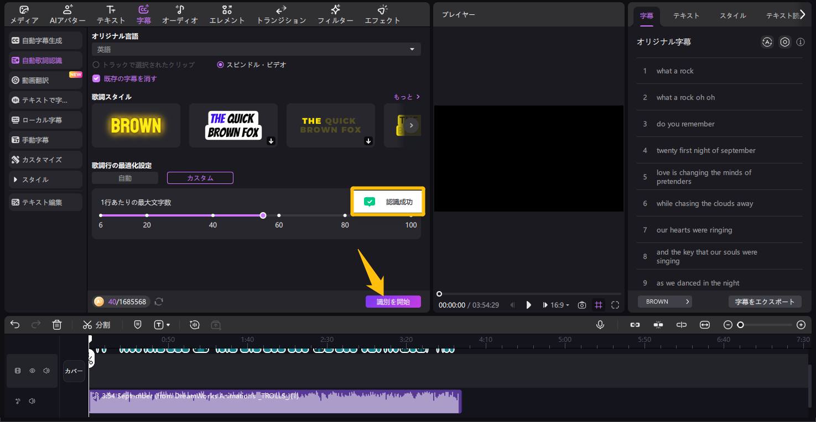The width and height of the screenshot is (816, 422).
Task: Take a snapshot with the camera icon
Action: pos(582,305)
